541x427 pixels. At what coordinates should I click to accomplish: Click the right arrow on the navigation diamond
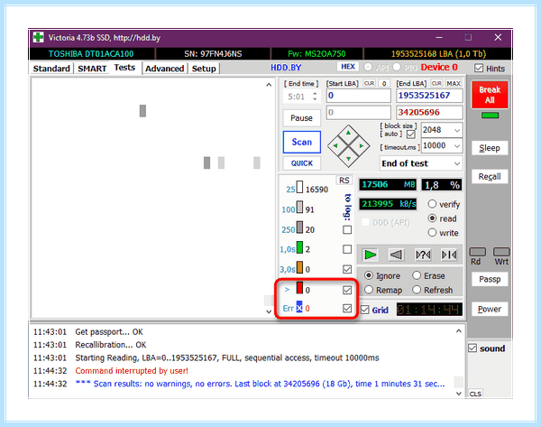[362, 146]
